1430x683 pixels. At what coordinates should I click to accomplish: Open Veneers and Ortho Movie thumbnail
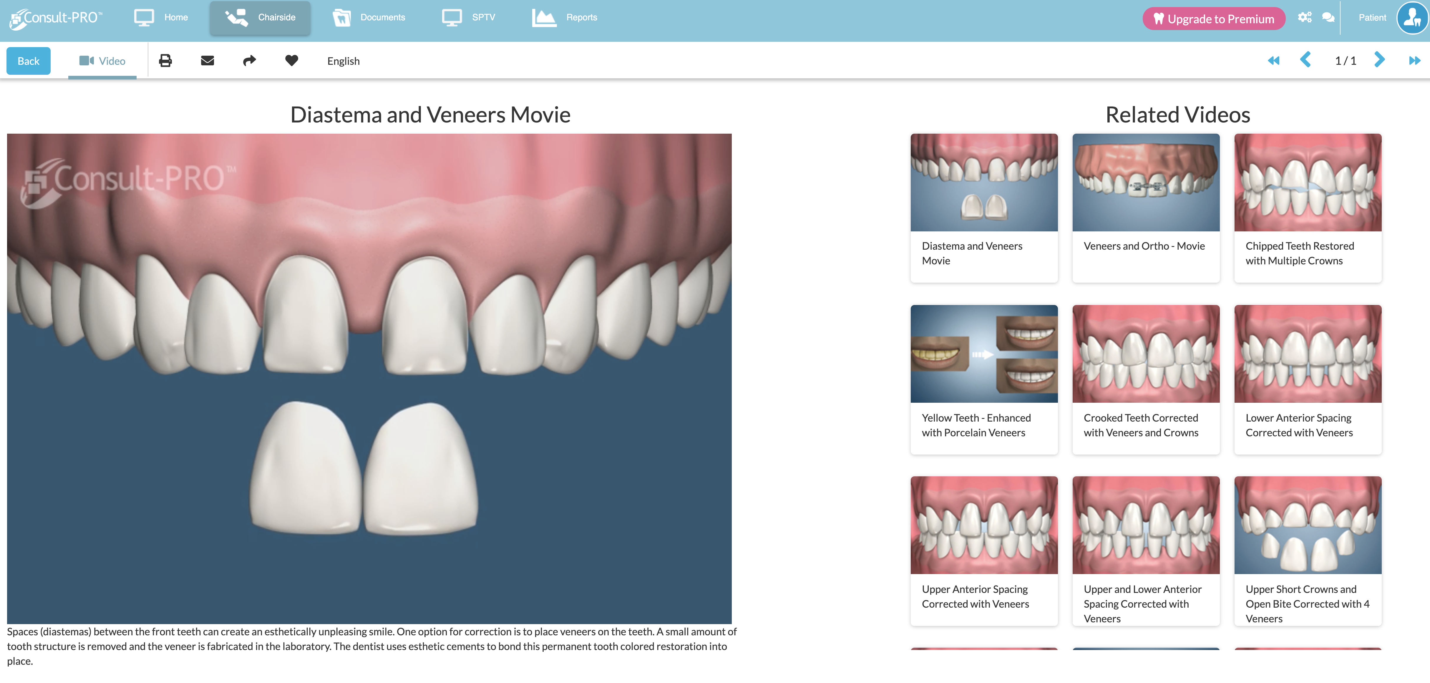(x=1145, y=183)
